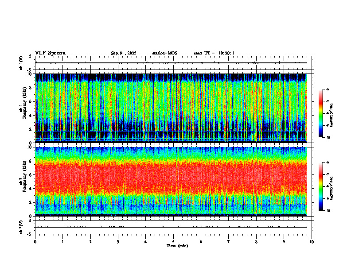The width and height of the screenshot is (351, 271).
Task: Click the ch.1 spectrogram color scale bar
Action: [320, 113]
